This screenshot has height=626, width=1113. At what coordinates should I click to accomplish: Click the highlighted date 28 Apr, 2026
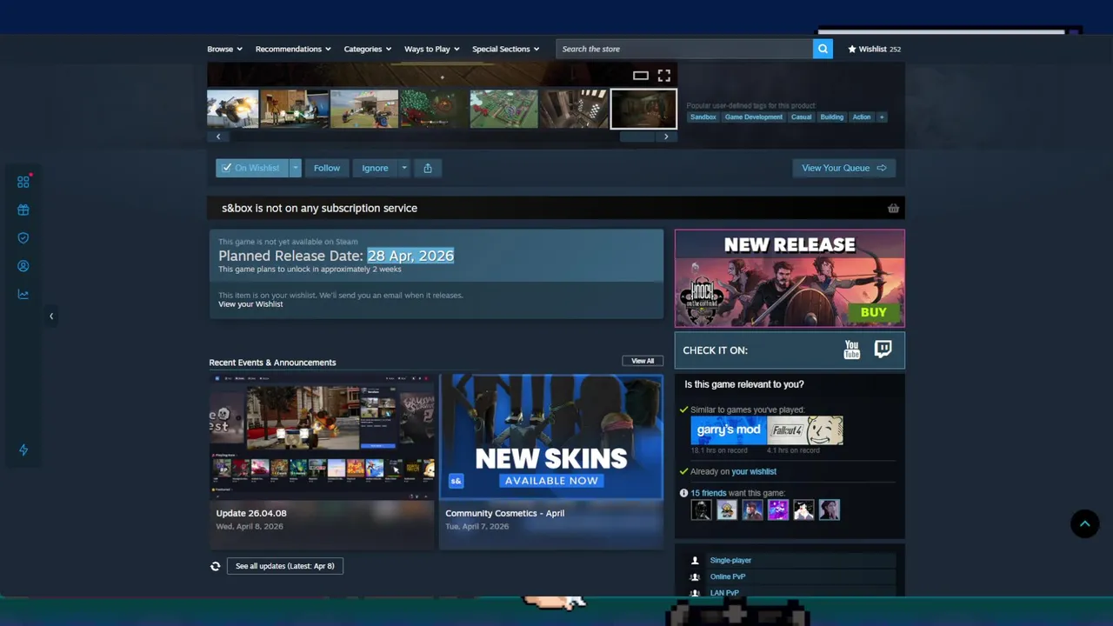pyautogui.click(x=410, y=256)
